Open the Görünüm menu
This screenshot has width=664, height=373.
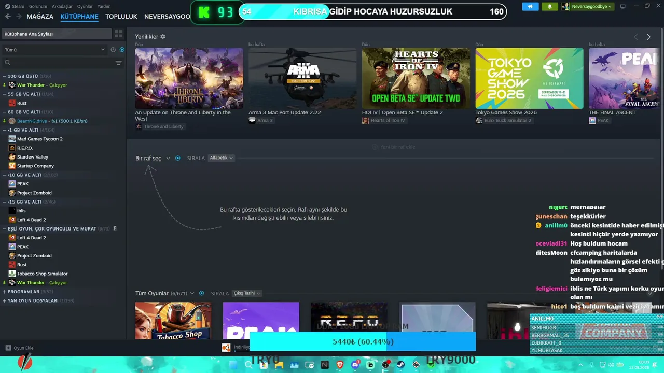point(38,6)
